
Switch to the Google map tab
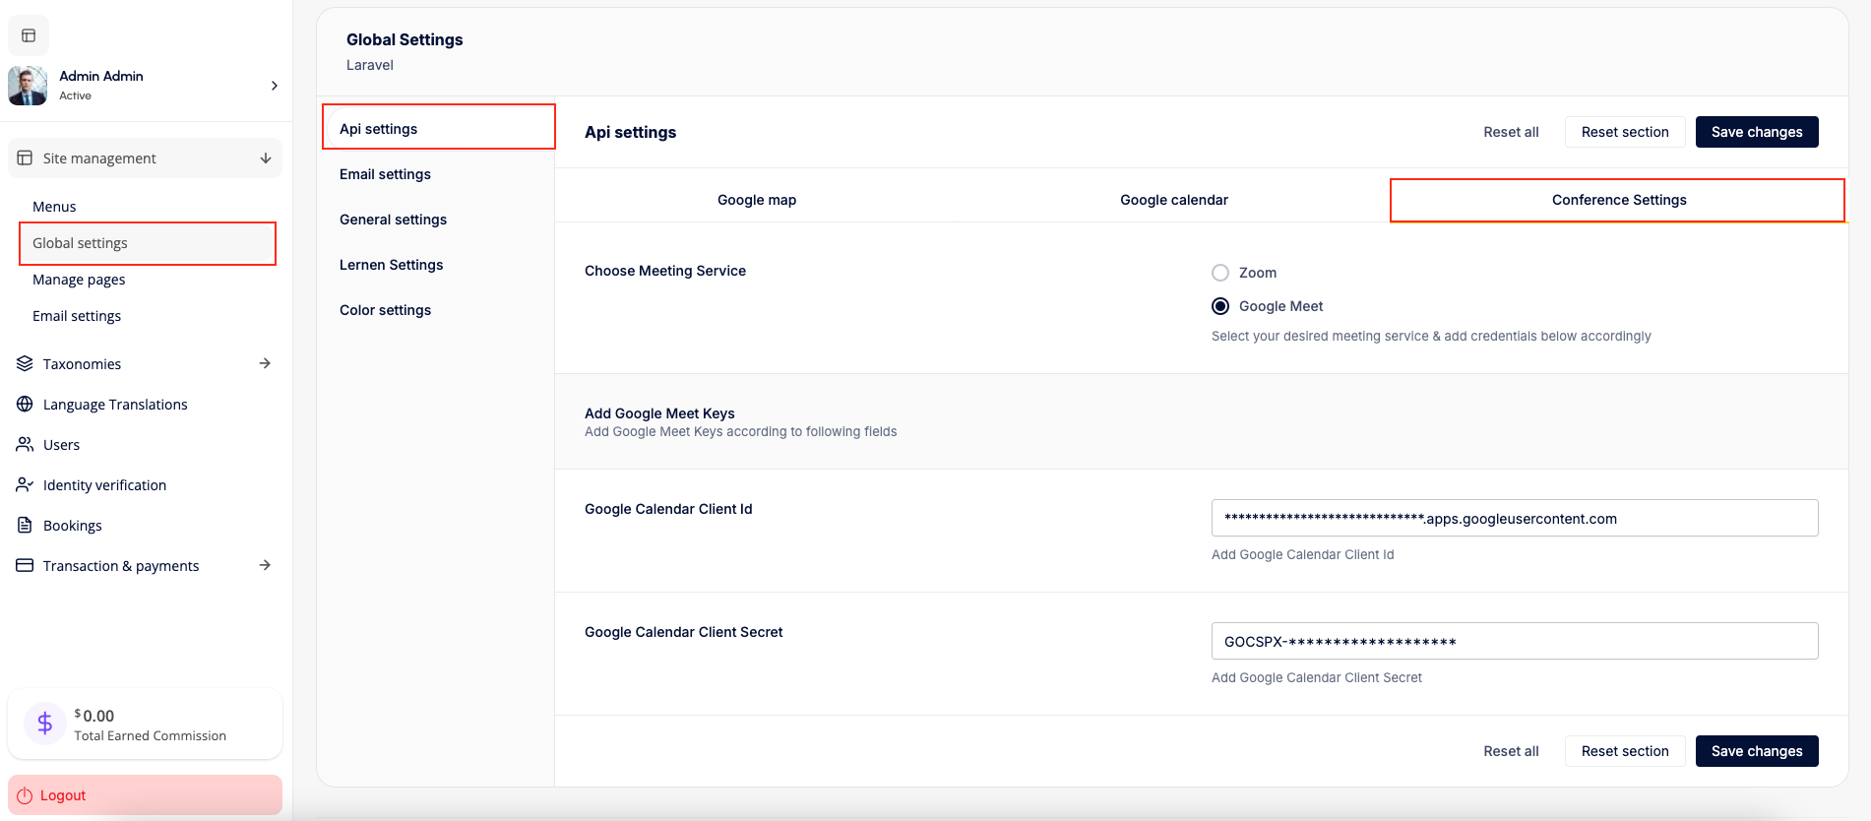point(756,200)
